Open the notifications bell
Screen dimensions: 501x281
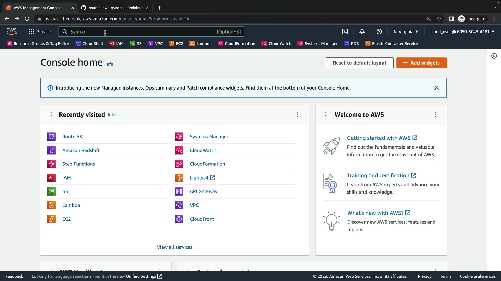coord(362,32)
